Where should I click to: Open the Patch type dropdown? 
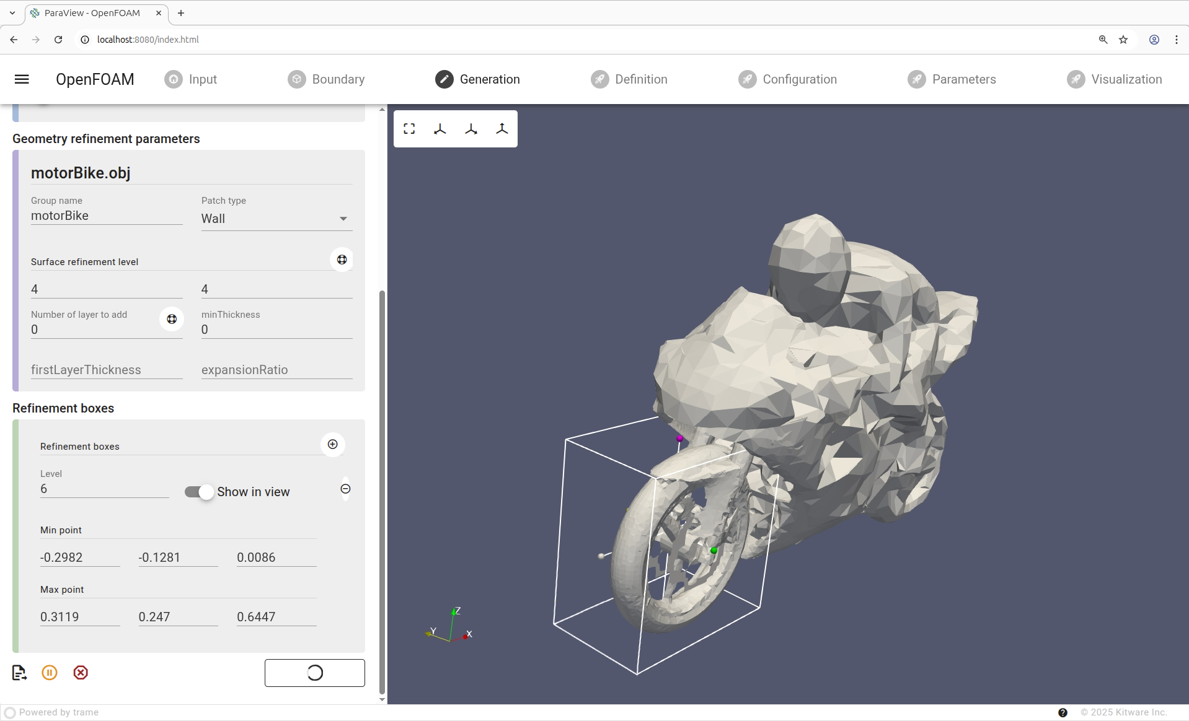pos(276,219)
